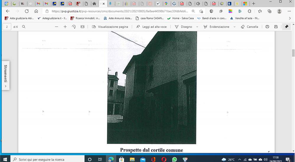Fit PDF to page width

[82, 27]
